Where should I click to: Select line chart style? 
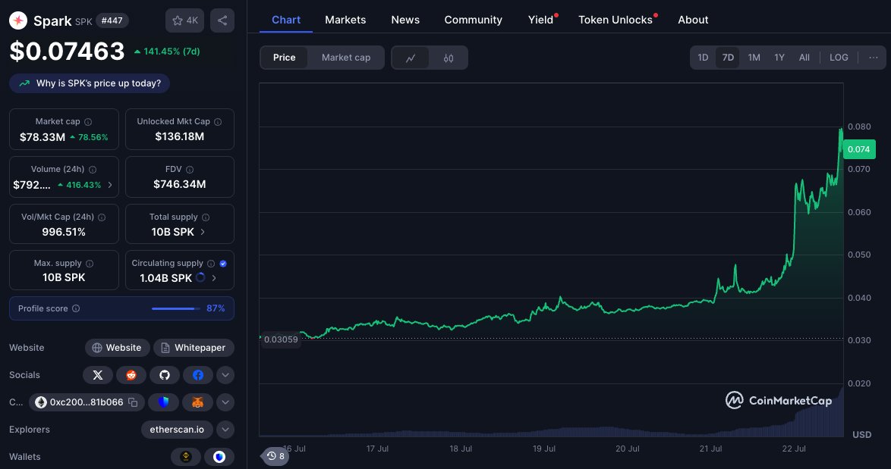click(411, 58)
